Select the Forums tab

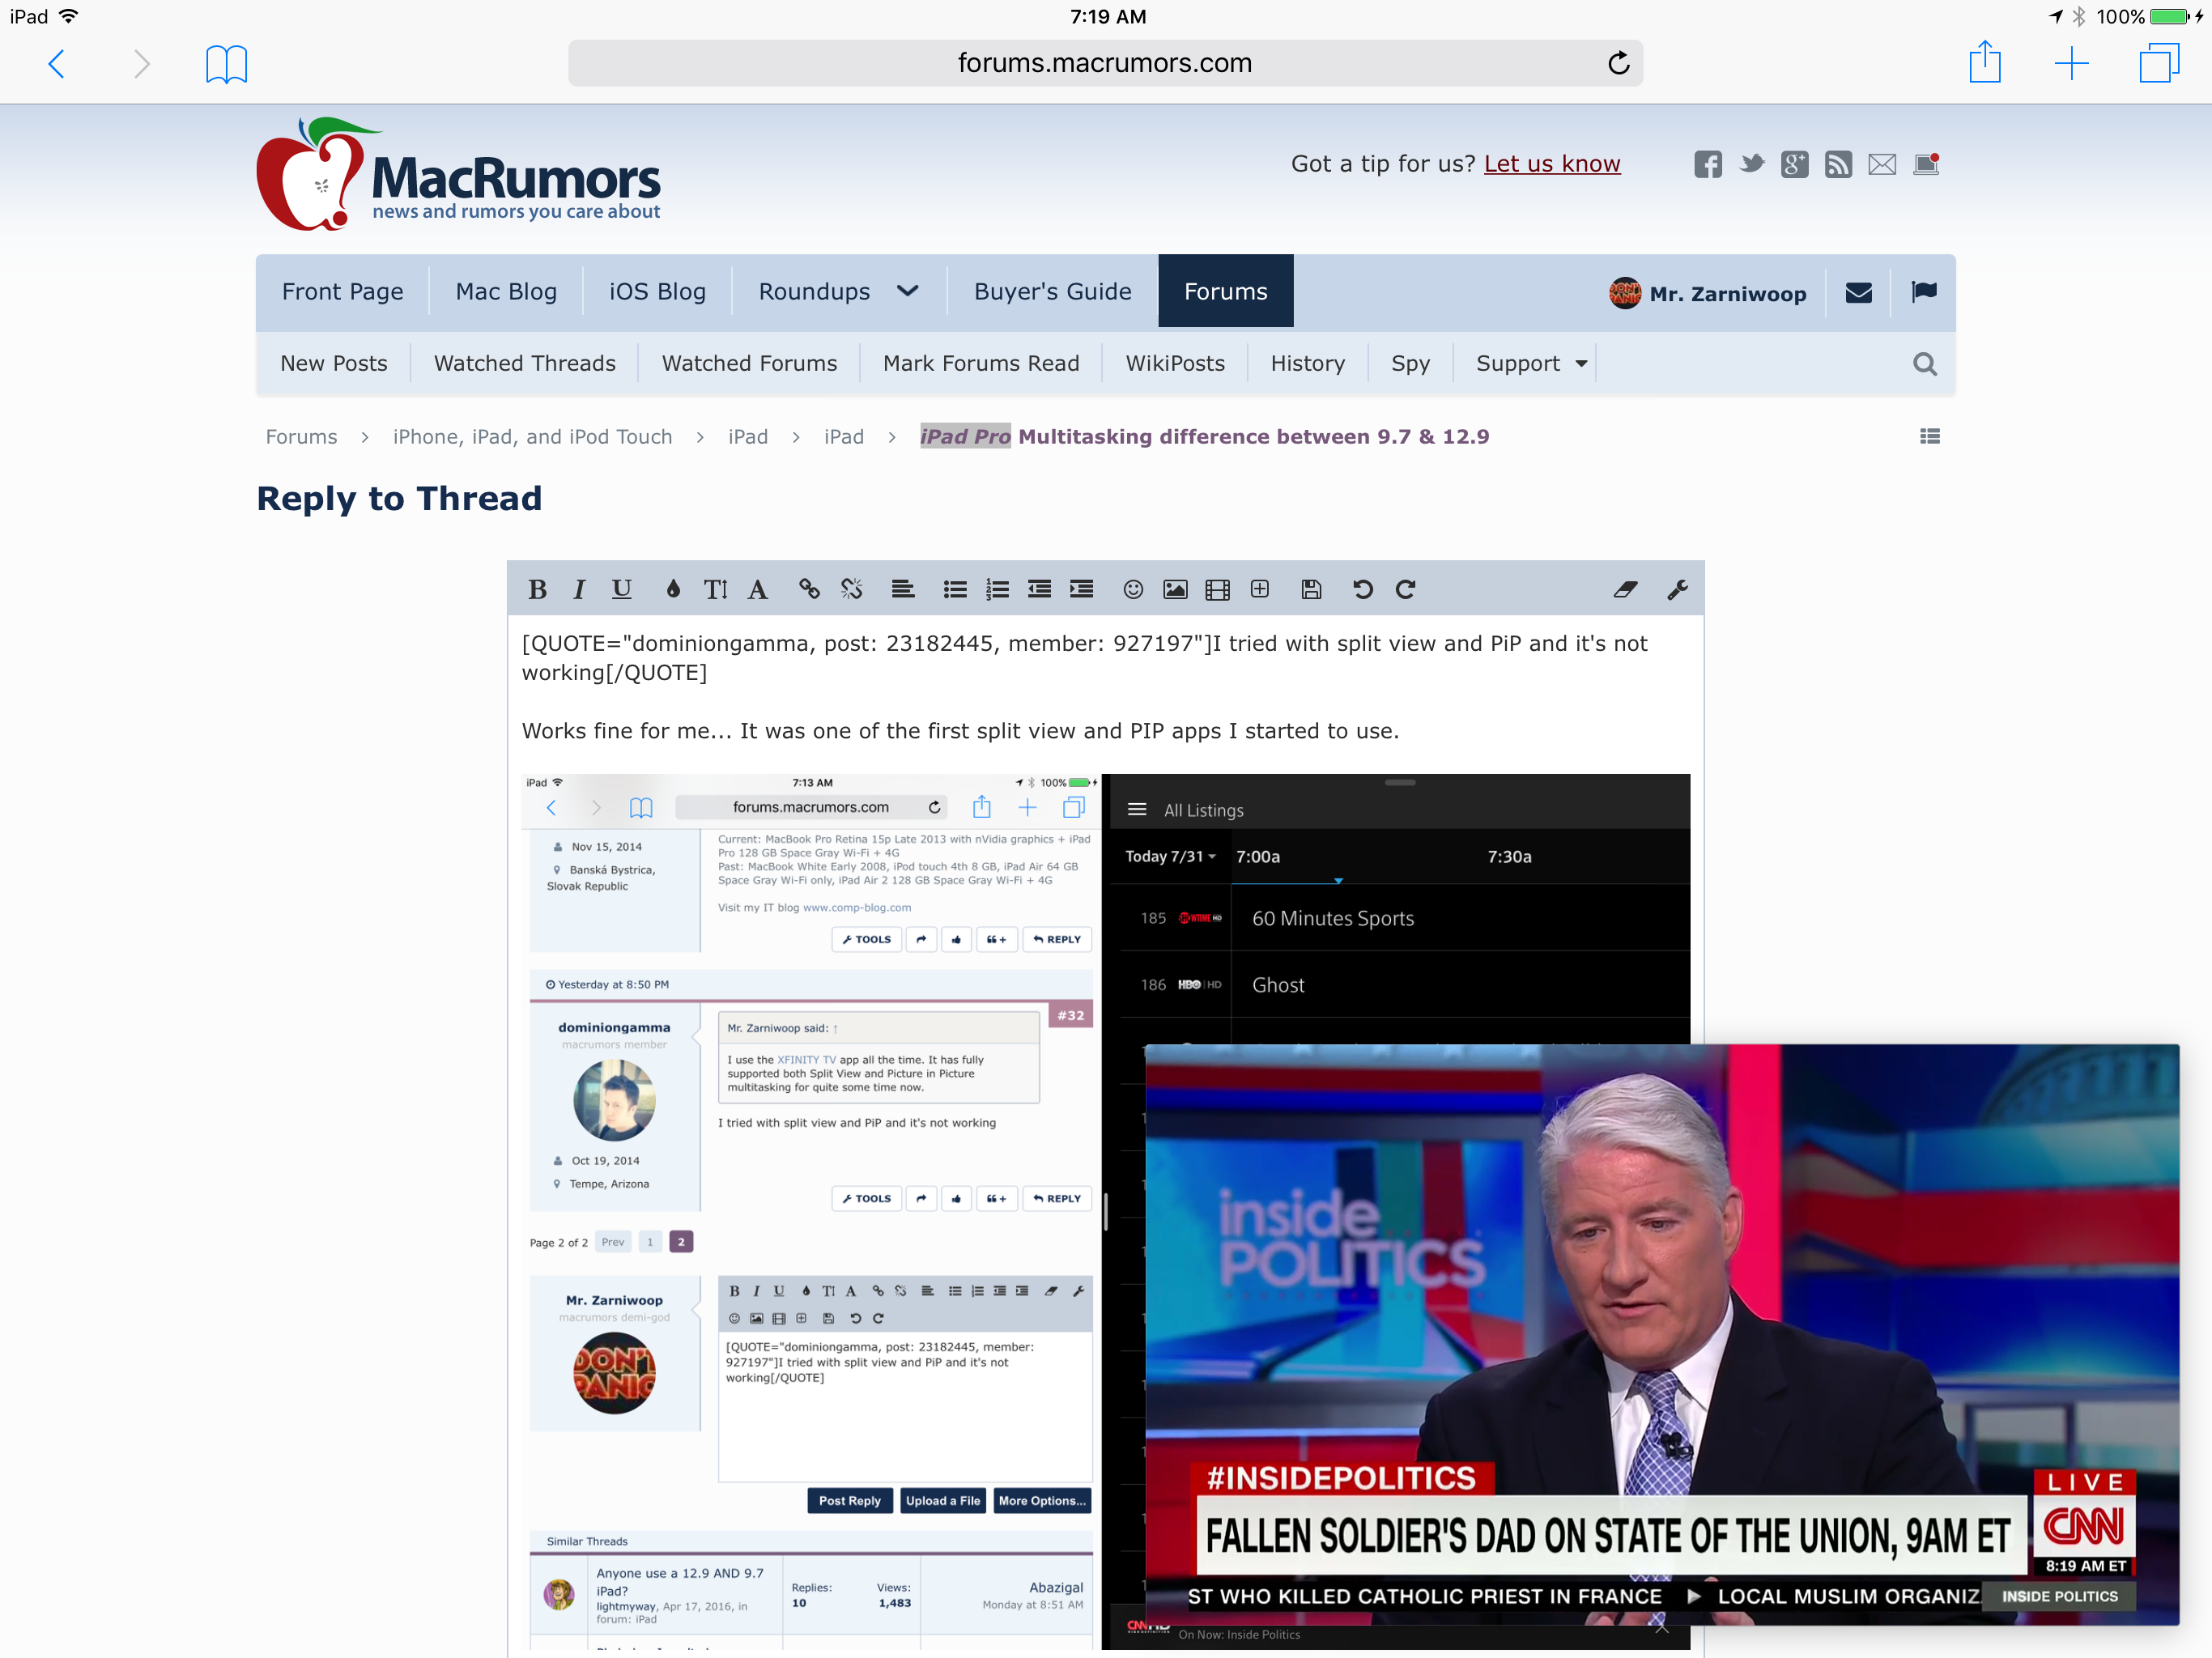point(1225,291)
